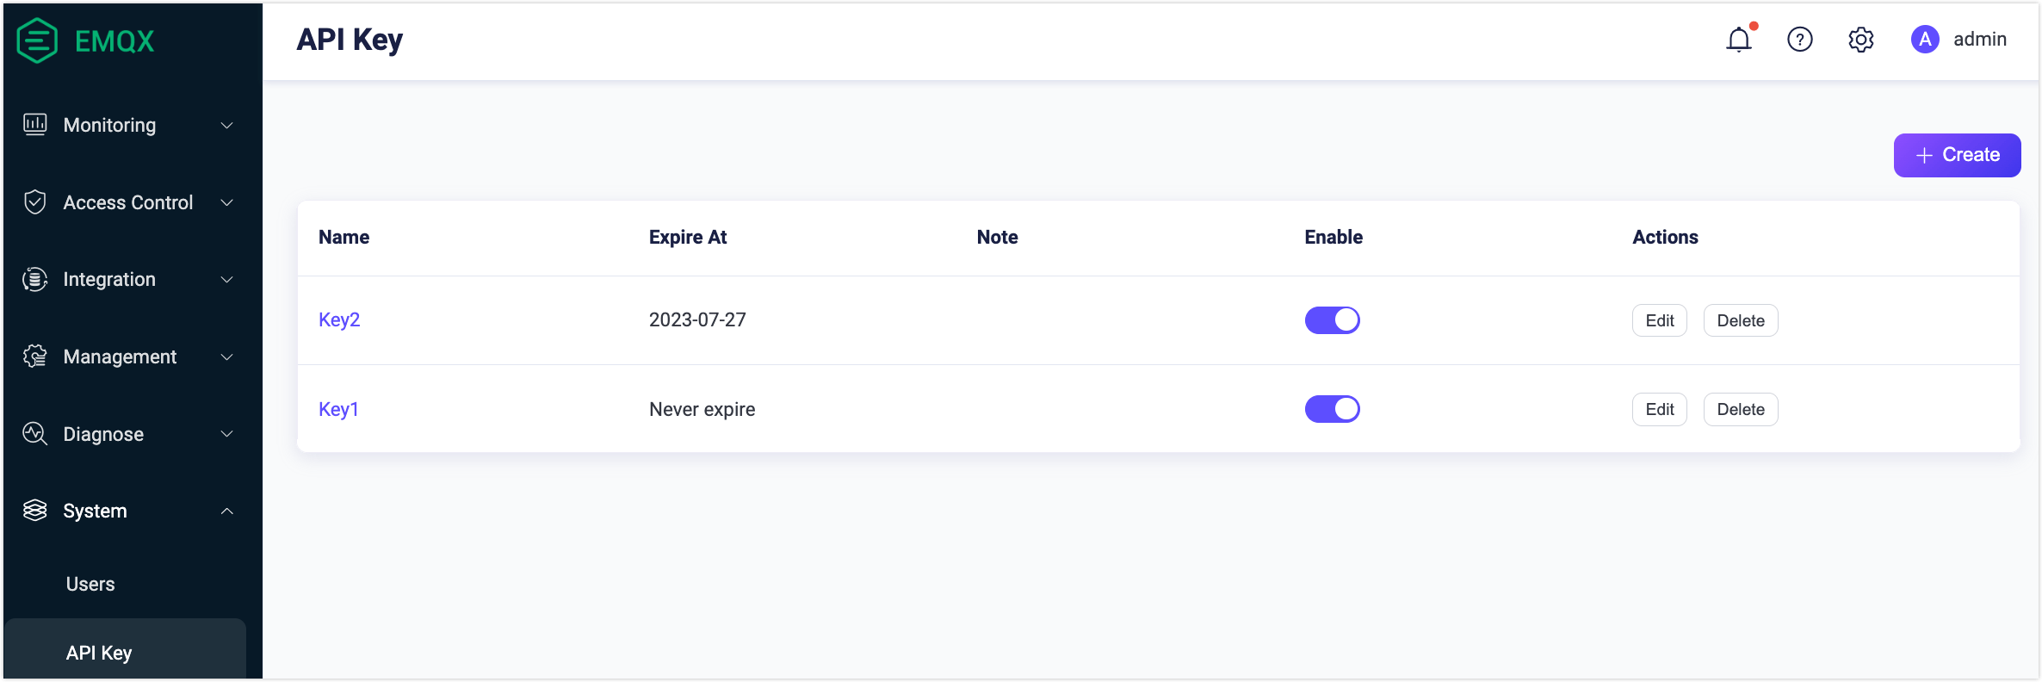The width and height of the screenshot is (2042, 682).
Task: Collapse the System menu chevron
Action: click(227, 511)
